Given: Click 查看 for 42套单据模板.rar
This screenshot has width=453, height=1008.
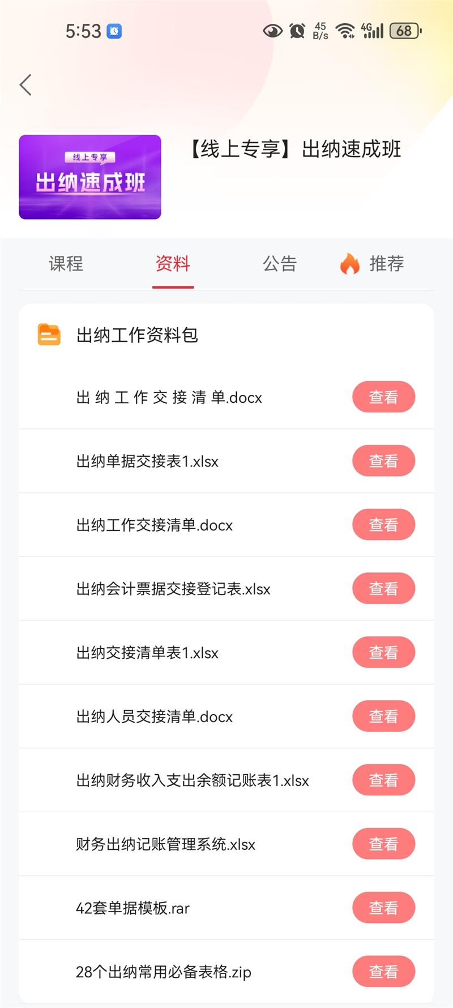Looking at the screenshot, I should (383, 908).
